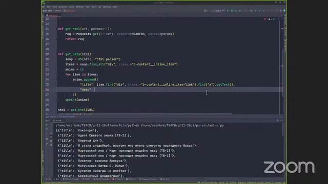Open the Python Packages tool tab

click(x=71, y=179)
